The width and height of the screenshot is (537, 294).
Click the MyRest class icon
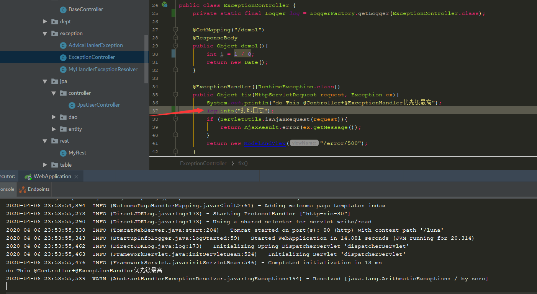coord(63,153)
